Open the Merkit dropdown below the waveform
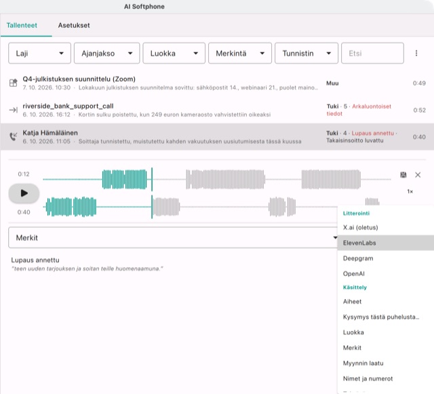 click(174, 237)
